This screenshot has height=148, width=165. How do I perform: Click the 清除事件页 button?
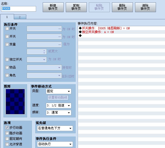[x=145, y=7]
